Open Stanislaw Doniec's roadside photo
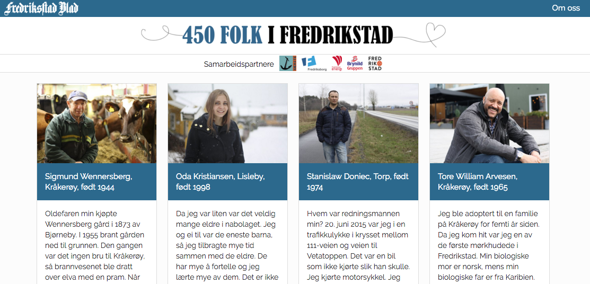 pos(358,123)
